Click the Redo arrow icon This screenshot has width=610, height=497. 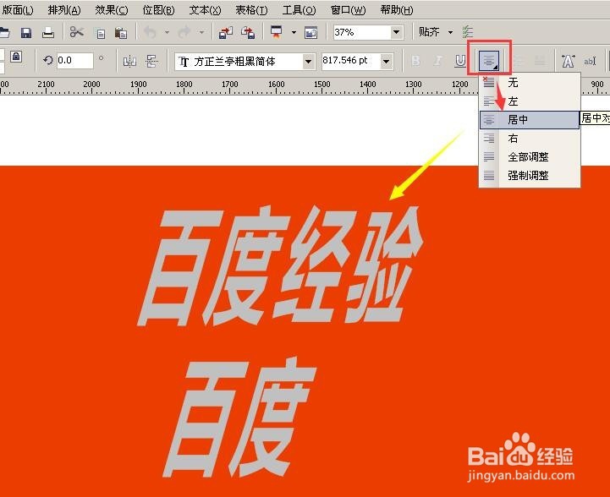click(184, 32)
